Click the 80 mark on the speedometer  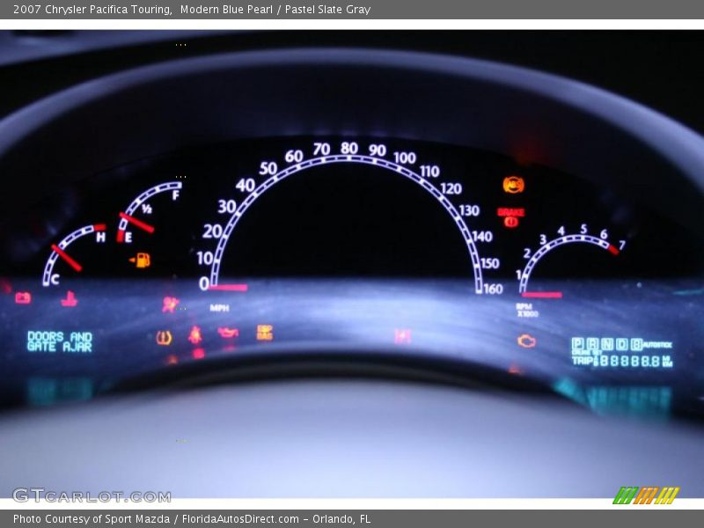coord(349,148)
